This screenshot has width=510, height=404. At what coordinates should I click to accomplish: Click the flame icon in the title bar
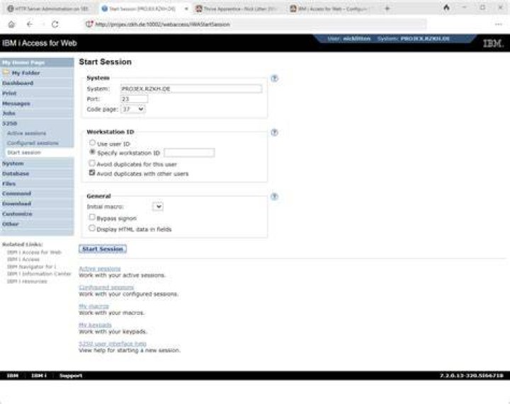tap(446, 8)
